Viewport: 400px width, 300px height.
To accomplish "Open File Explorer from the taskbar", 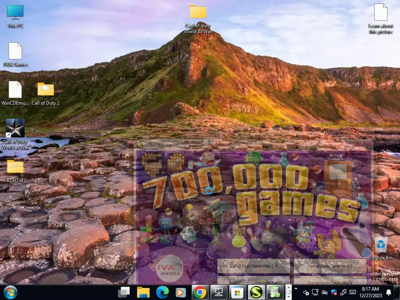I will point(143,292).
